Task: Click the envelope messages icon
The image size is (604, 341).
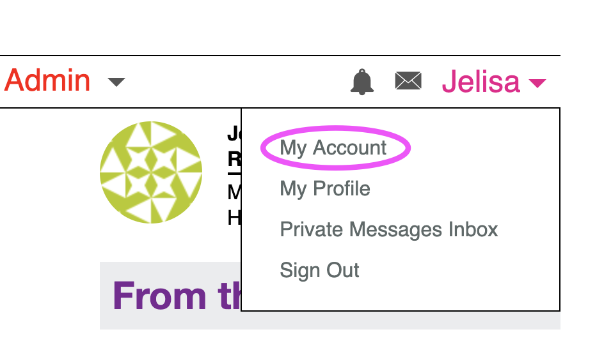Action: [x=408, y=81]
